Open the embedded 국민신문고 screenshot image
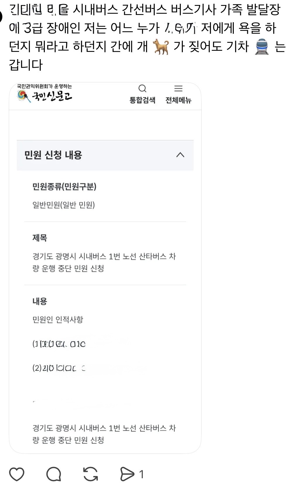298x489 pixels. pos(105,268)
